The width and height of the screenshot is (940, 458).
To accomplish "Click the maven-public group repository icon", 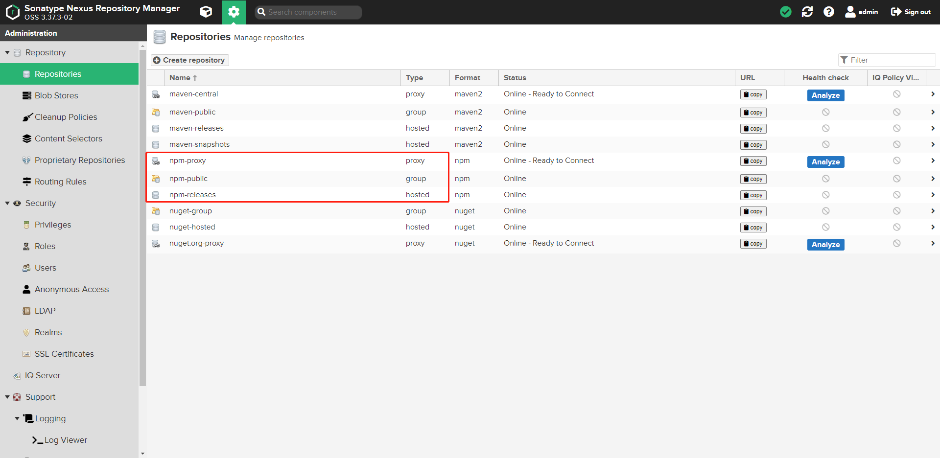I will [x=156, y=112].
